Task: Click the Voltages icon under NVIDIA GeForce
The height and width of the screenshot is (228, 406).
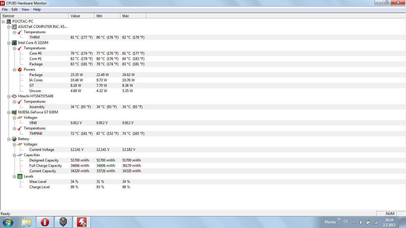Action: [x=20, y=118]
